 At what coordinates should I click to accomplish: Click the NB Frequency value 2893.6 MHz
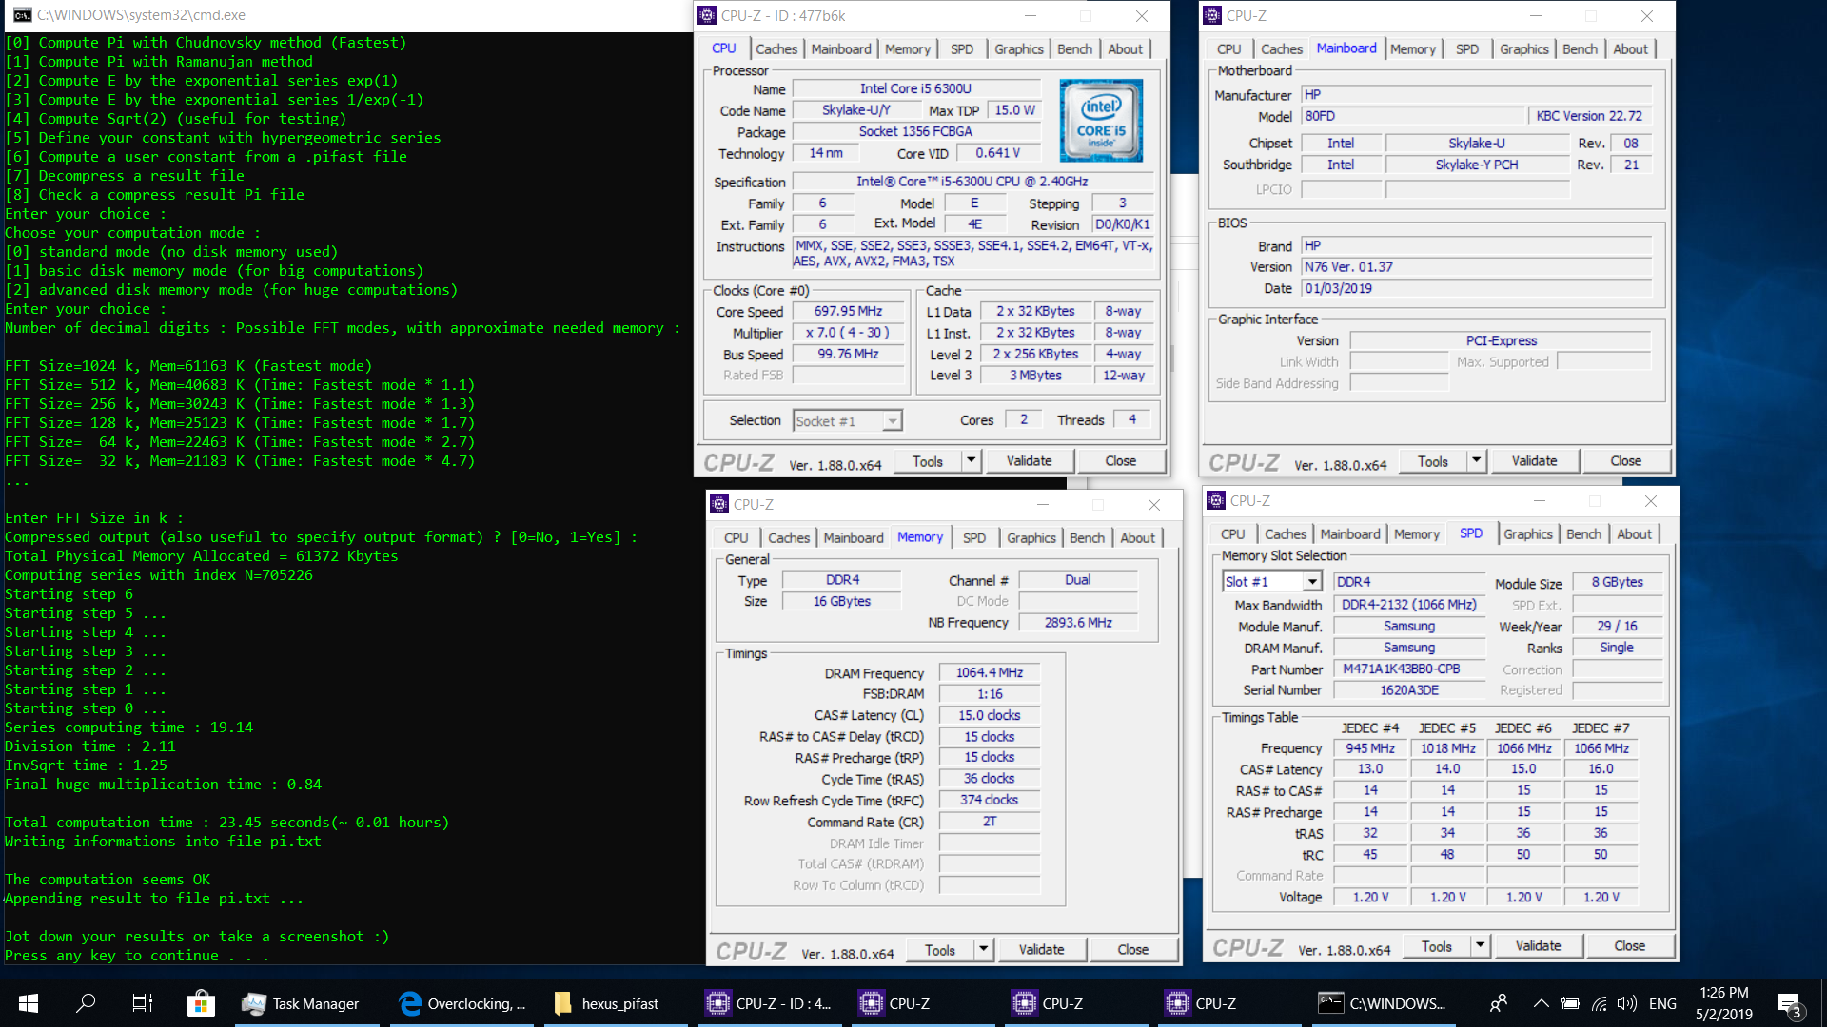(x=1078, y=623)
